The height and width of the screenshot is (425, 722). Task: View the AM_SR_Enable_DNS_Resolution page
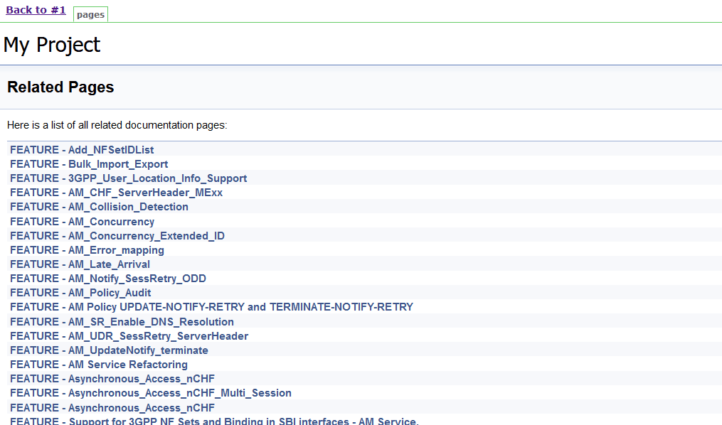tap(121, 321)
